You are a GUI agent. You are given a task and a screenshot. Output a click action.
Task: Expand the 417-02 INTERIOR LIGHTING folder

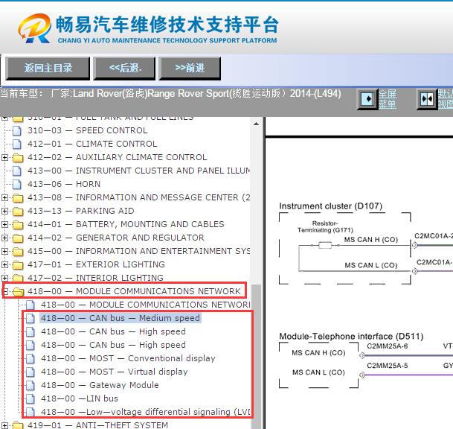point(4,278)
